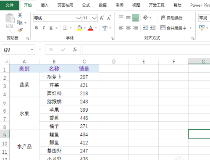
Task: Expand font color dropdown arrow
Action: pos(96,28)
